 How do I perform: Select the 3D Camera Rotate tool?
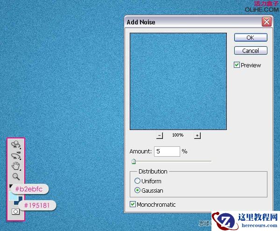tap(16, 155)
